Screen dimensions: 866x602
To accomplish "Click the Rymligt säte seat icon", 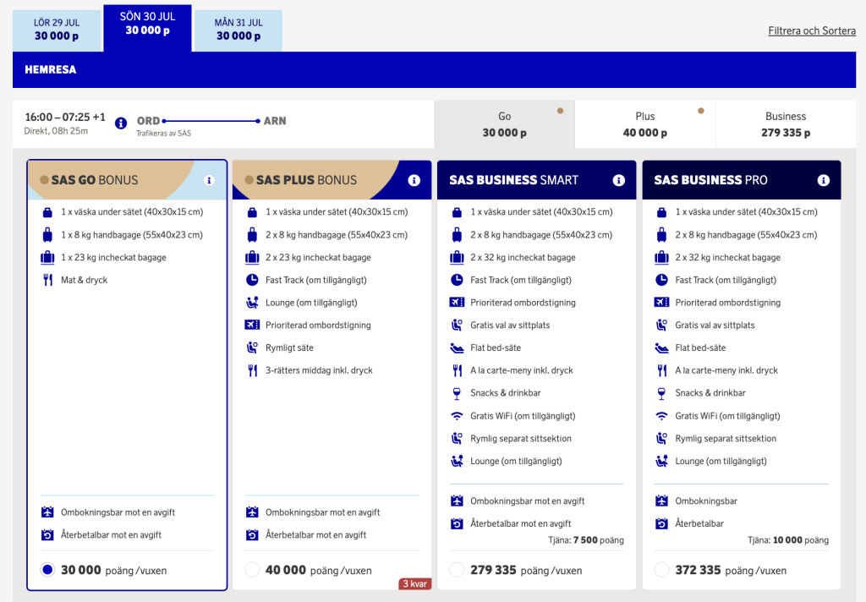I will pos(252,348).
